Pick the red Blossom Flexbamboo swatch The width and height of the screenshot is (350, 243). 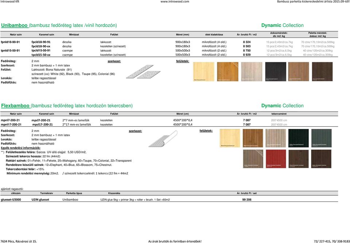(x=276, y=159)
